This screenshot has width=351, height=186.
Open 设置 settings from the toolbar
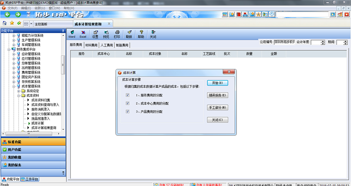[95, 33]
